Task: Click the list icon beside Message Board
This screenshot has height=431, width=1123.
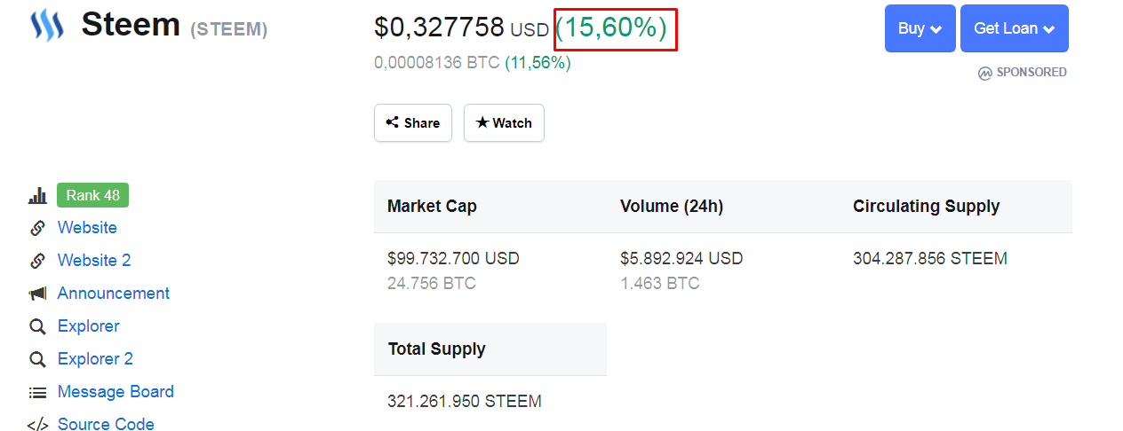Action: point(37,392)
